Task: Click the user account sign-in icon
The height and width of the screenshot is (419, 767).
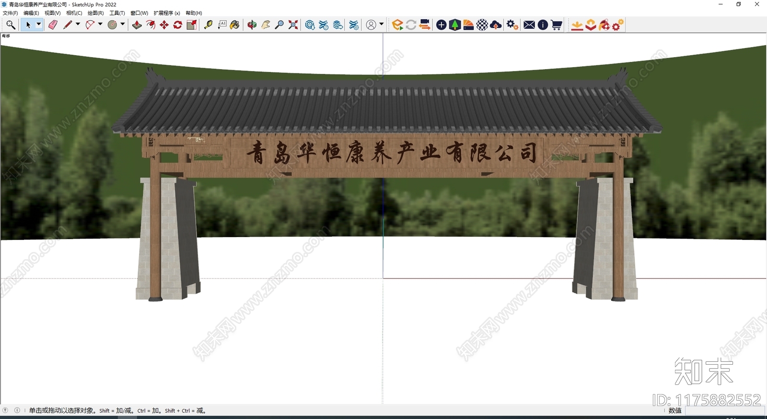Action: (x=371, y=25)
